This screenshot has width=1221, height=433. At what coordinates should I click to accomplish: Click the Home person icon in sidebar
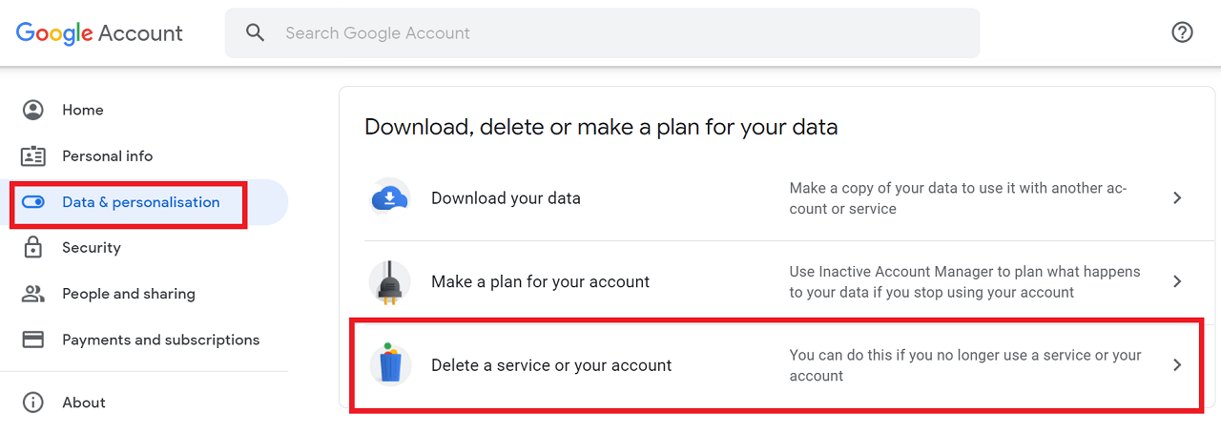[33, 110]
